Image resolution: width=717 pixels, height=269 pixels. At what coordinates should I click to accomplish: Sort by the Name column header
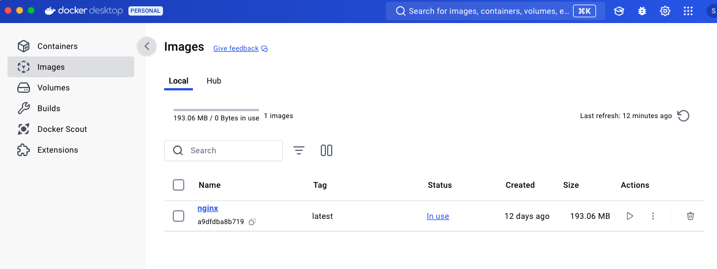point(210,185)
